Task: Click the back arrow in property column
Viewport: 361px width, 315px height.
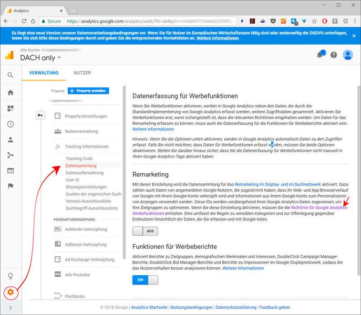Action: click(x=40, y=115)
